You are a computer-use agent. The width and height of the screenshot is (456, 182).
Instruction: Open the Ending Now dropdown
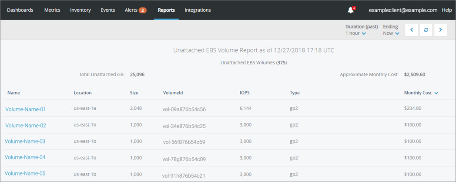pos(391,33)
